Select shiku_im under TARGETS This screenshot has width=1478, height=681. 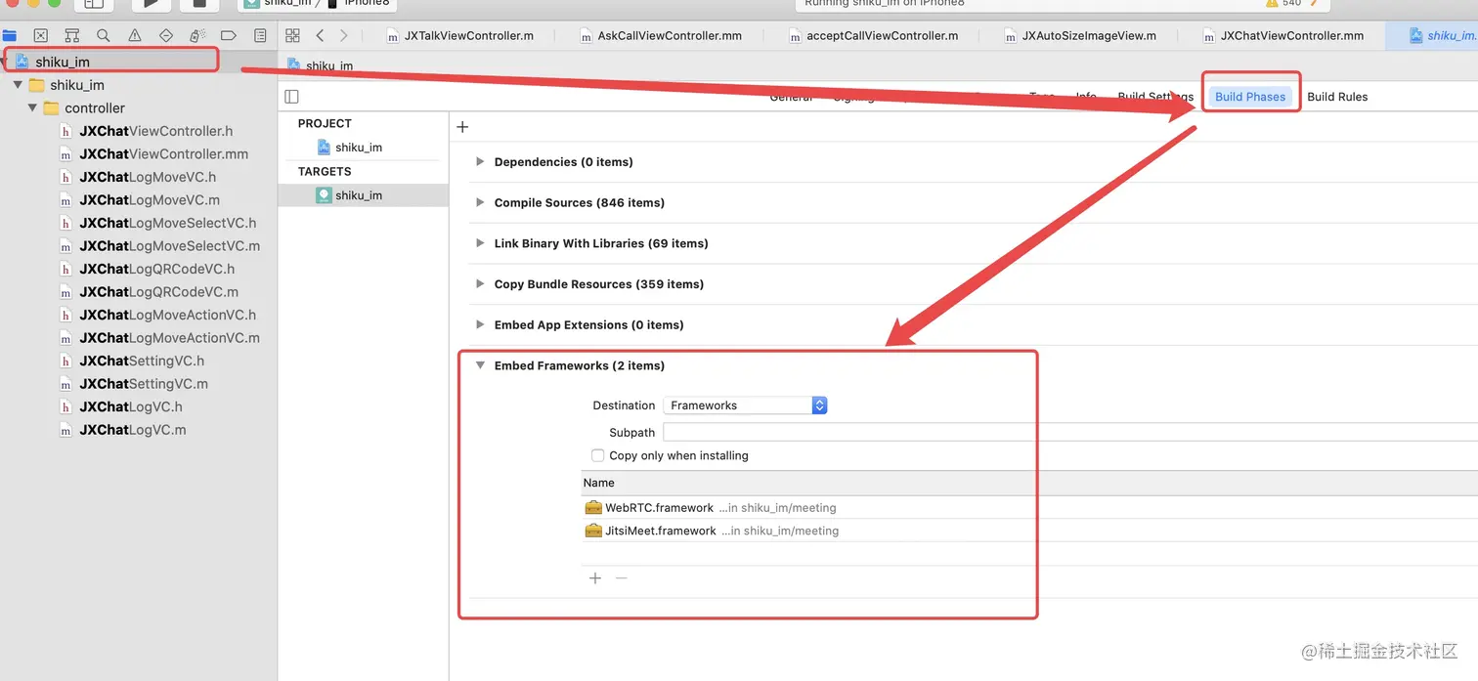pos(363,195)
